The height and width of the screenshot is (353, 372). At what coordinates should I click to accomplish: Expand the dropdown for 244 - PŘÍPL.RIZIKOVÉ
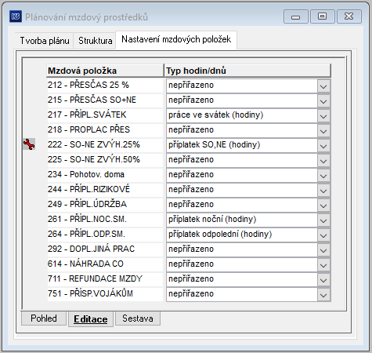[x=323, y=191]
